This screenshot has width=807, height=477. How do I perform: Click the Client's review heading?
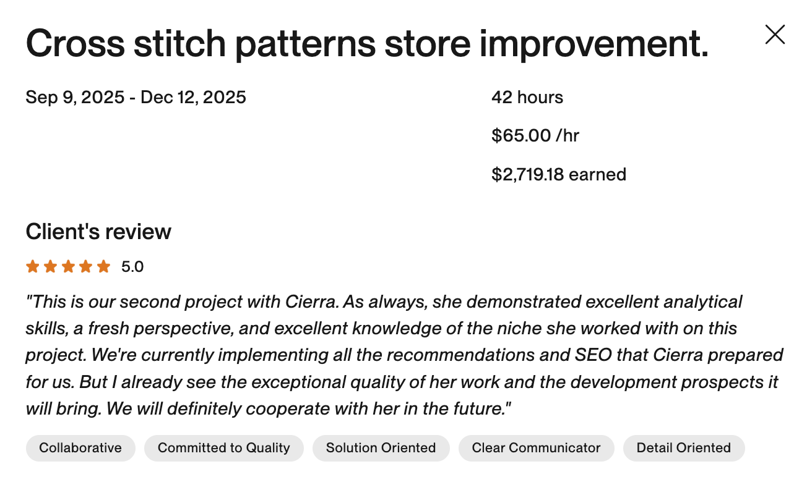coord(98,232)
